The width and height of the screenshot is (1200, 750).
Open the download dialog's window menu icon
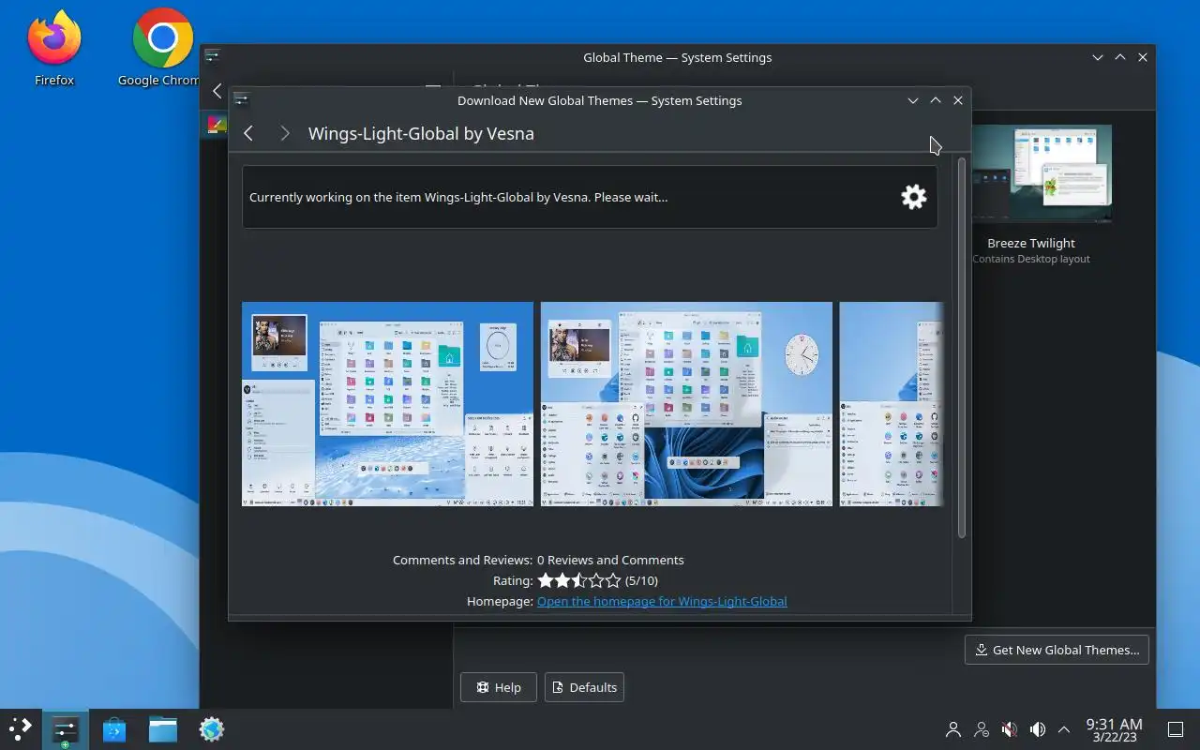(241, 100)
